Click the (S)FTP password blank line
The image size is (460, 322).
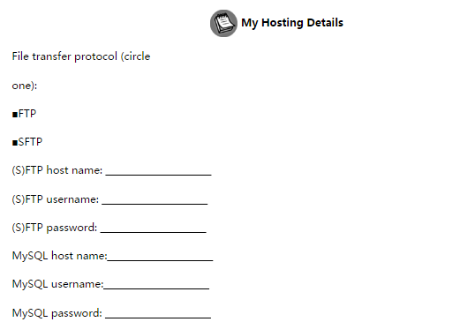tap(154, 232)
